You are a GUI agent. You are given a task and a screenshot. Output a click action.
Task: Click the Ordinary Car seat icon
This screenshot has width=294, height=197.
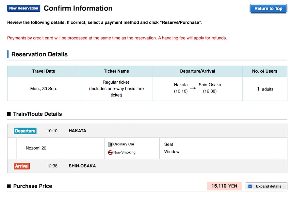[x=110, y=144]
